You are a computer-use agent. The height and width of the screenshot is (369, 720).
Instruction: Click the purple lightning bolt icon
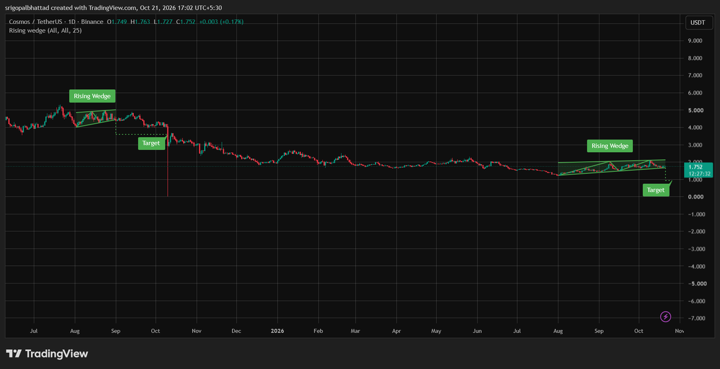pyautogui.click(x=665, y=316)
